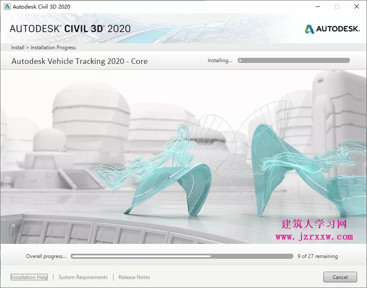Open the System Requirements link
The height and width of the screenshot is (288, 367).
point(83,277)
